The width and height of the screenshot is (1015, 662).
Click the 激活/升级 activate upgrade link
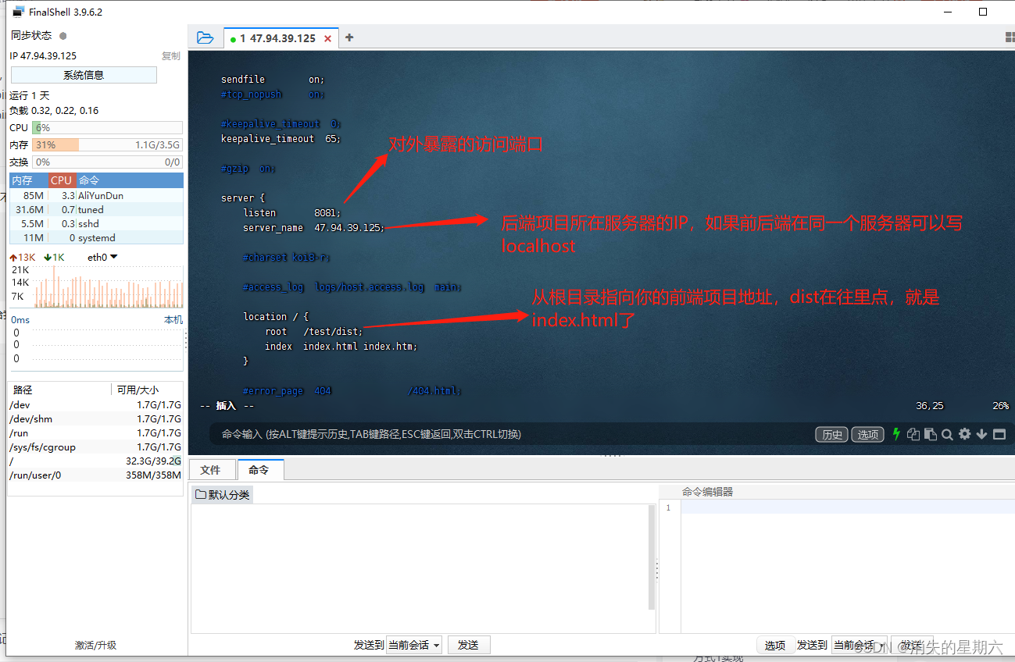coord(95,646)
